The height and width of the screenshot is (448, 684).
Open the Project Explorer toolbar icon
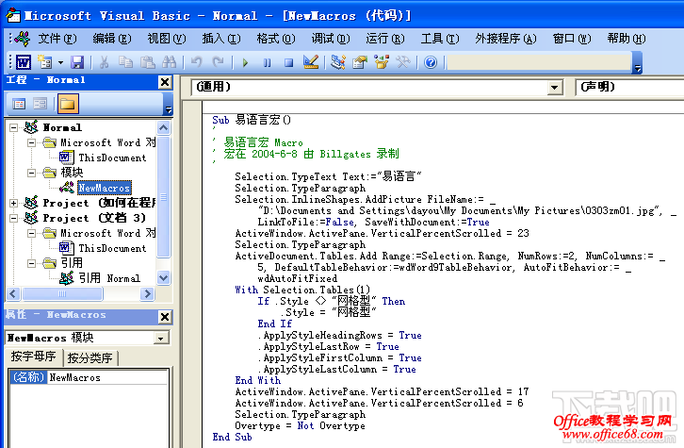tap(338, 62)
